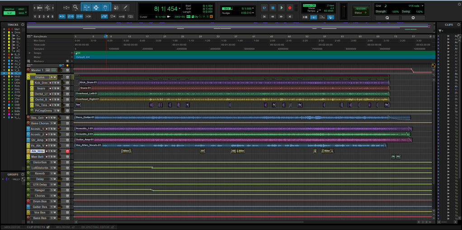Mute the Snare track
Viewport: 462px width, 230px height.
pyautogui.click(x=58, y=88)
